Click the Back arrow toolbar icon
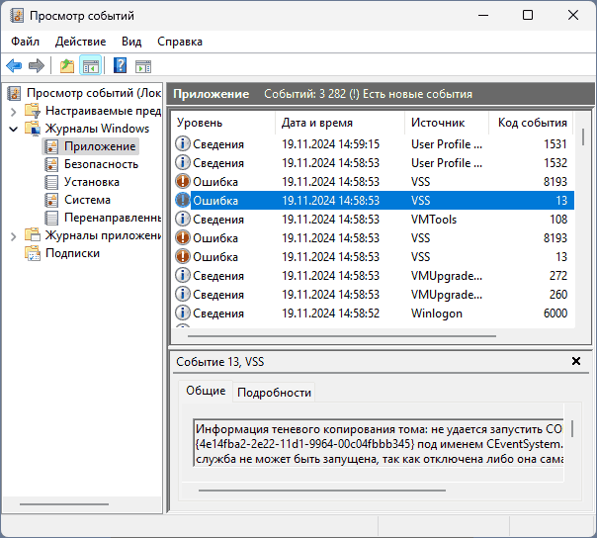This screenshot has width=597, height=538. coord(14,66)
